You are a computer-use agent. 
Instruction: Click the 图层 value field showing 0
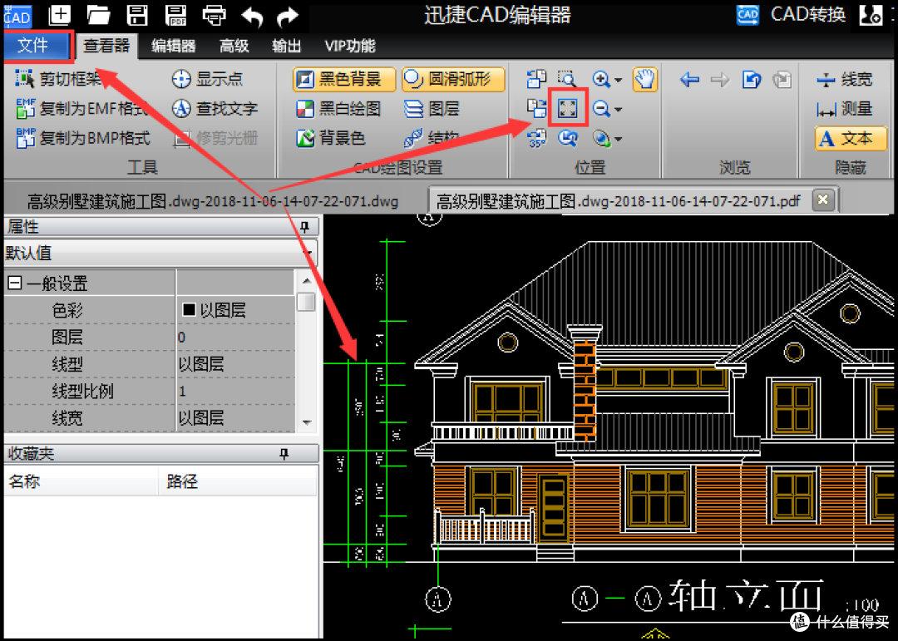234,337
